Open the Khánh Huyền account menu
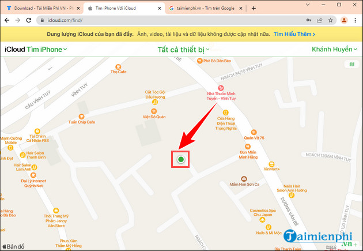This screenshot has height=251, width=363. point(334,50)
